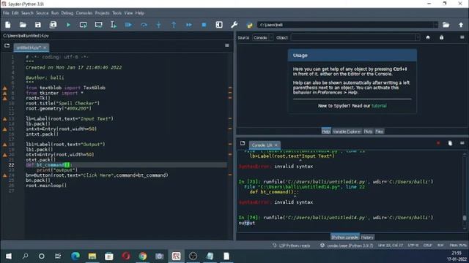
Task: Open the File menu
Action: (6, 13)
